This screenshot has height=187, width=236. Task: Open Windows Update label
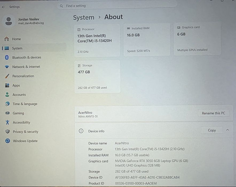[25, 141]
